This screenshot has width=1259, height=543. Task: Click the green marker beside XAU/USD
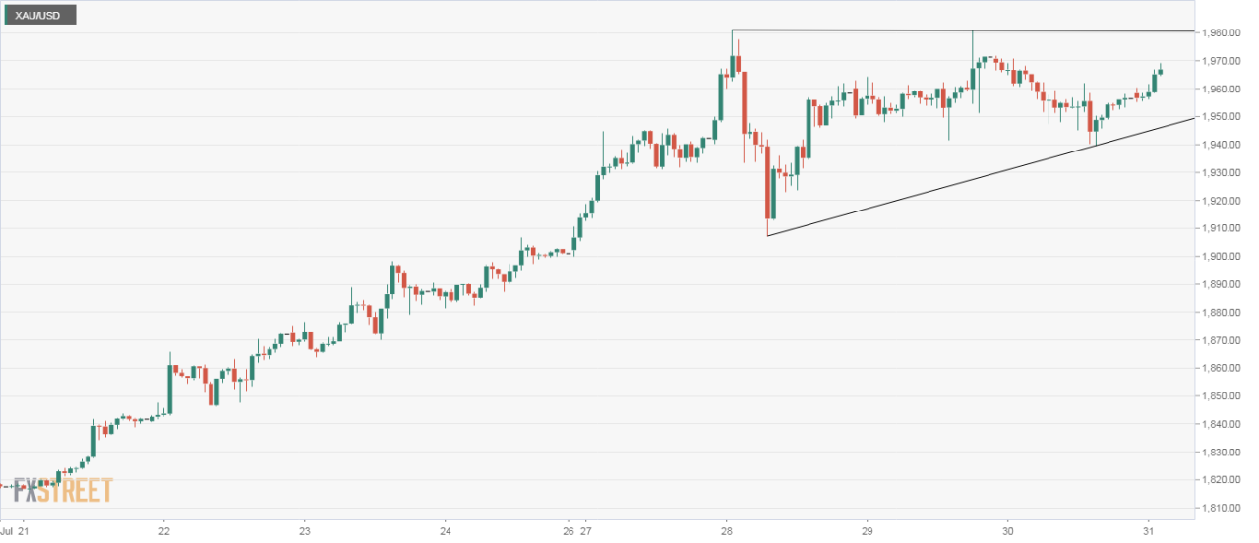[x=5, y=15]
